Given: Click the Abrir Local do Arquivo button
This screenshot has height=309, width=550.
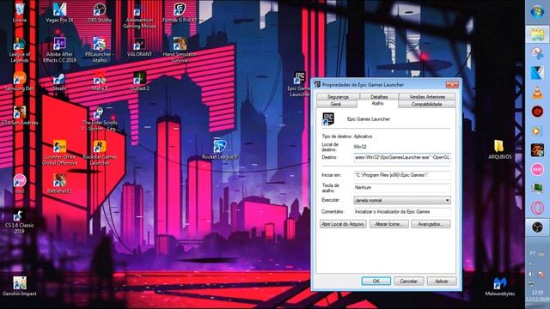Looking at the screenshot, I should point(343,224).
